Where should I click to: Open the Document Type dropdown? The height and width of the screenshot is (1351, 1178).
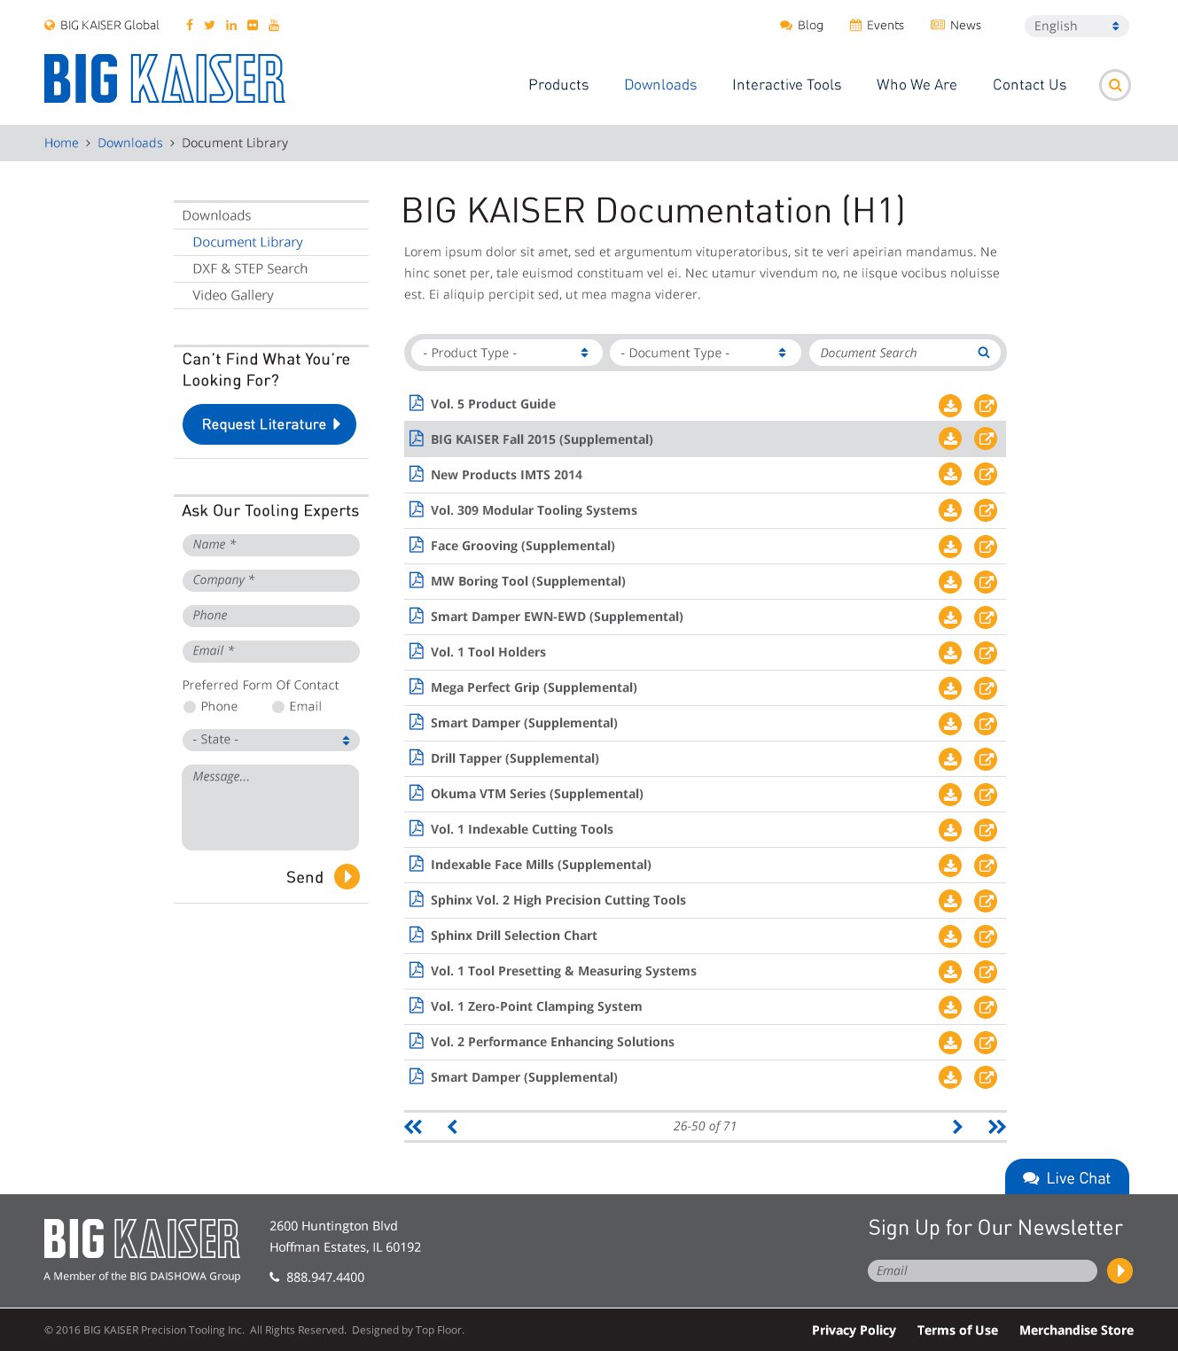pyautogui.click(x=703, y=352)
